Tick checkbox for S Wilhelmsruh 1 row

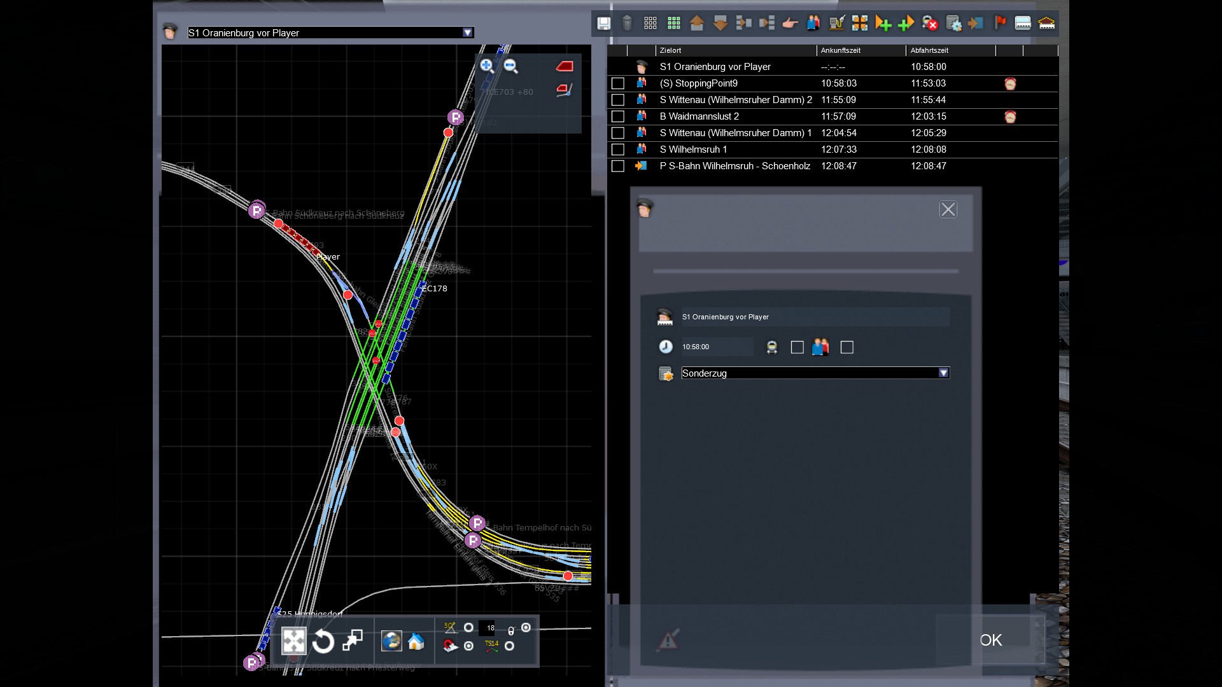(x=617, y=149)
